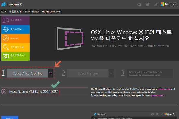Open the Select Virtual Machine dropdown

tap(30, 73)
